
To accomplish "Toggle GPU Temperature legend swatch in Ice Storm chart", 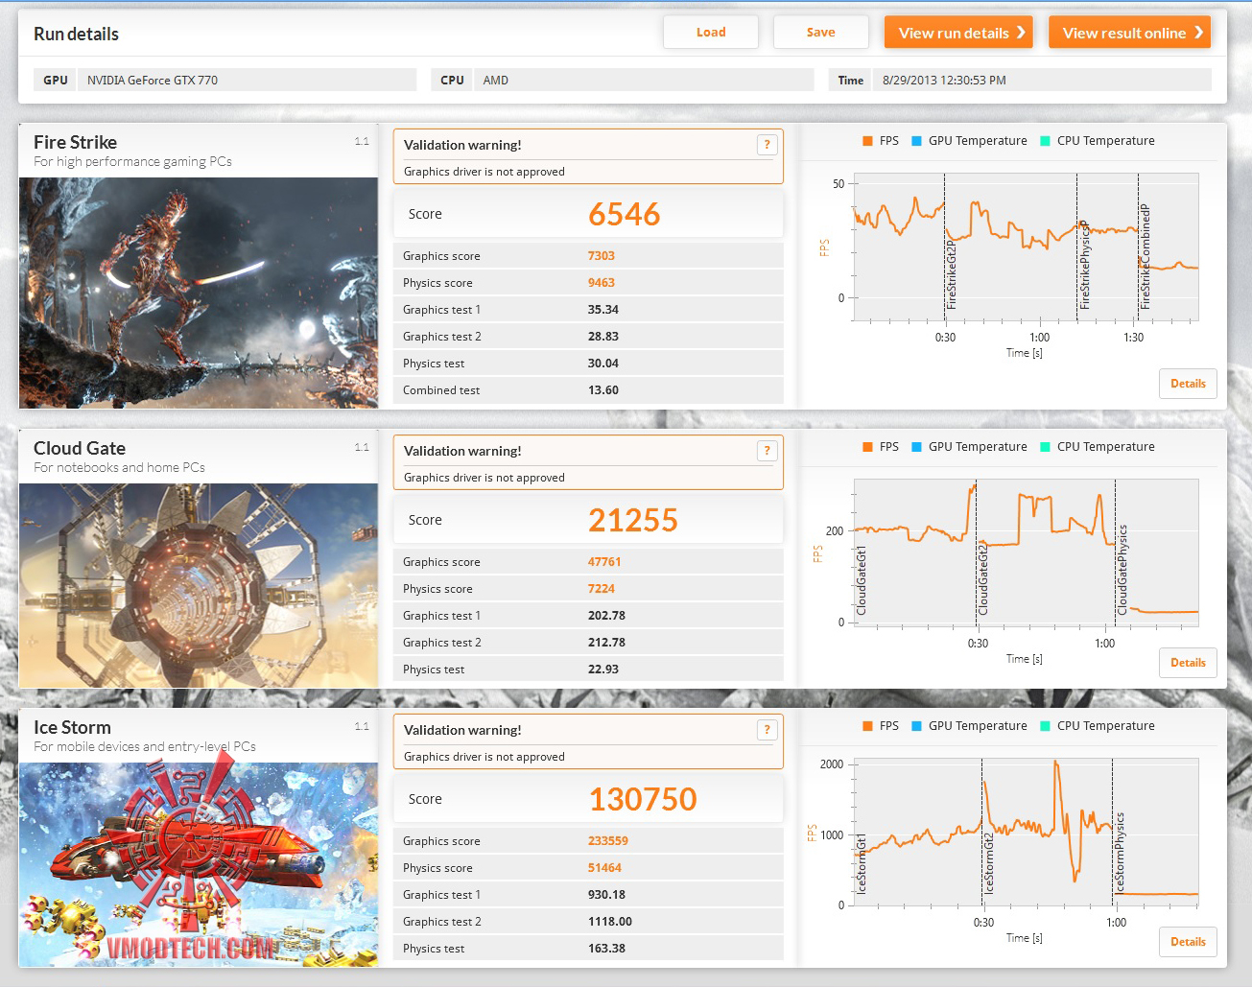I will click(x=916, y=726).
